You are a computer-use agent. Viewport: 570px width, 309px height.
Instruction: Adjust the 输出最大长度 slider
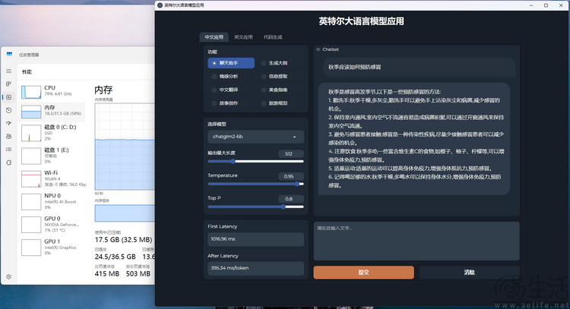point(255,162)
